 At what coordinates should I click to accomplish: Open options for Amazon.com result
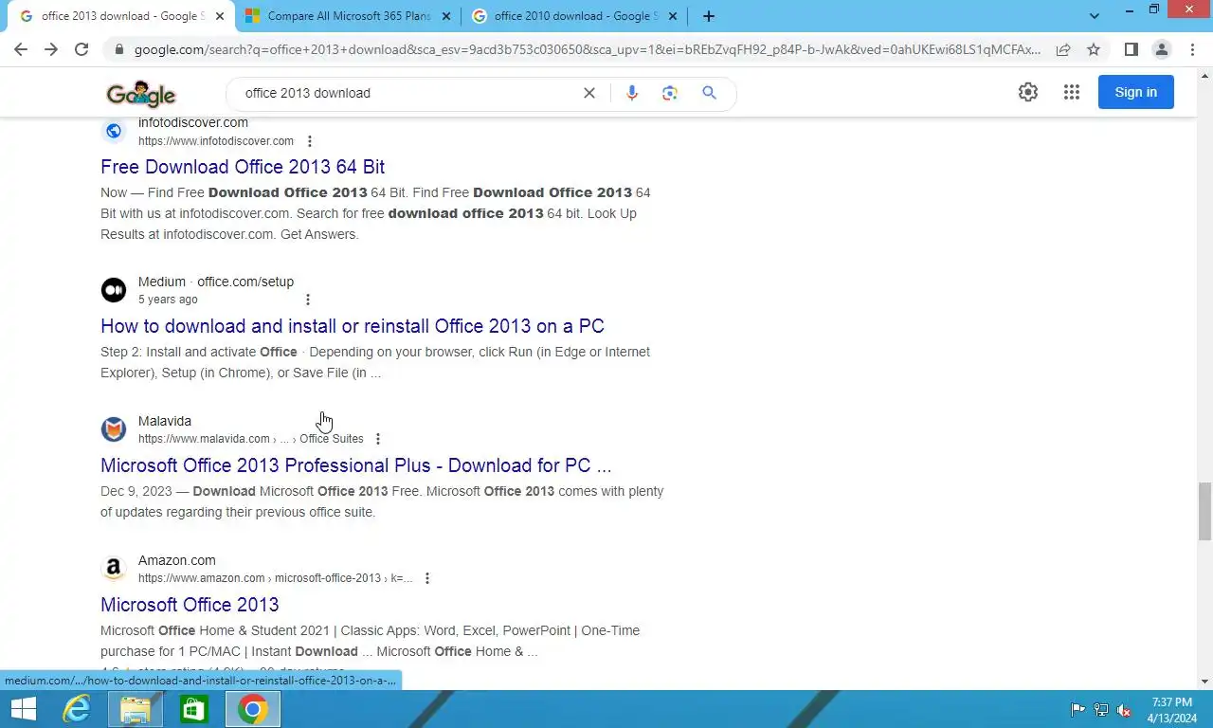427,578
